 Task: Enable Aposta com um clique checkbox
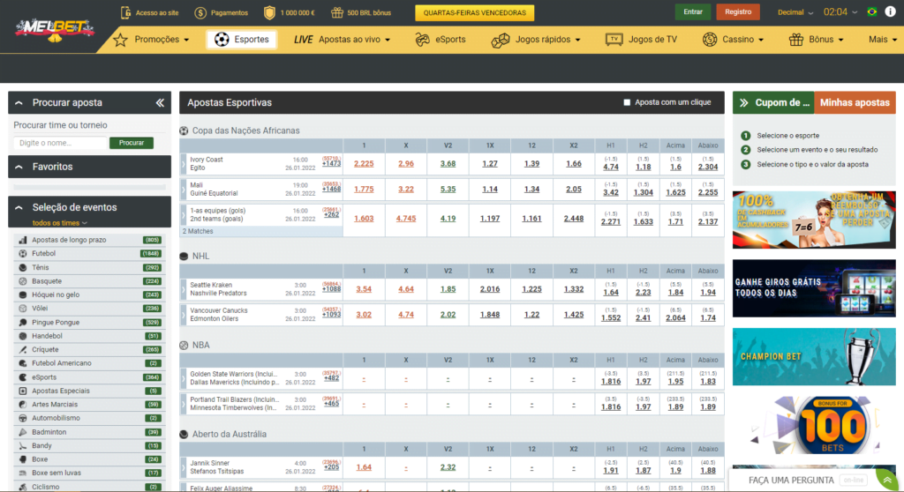tap(627, 102)
